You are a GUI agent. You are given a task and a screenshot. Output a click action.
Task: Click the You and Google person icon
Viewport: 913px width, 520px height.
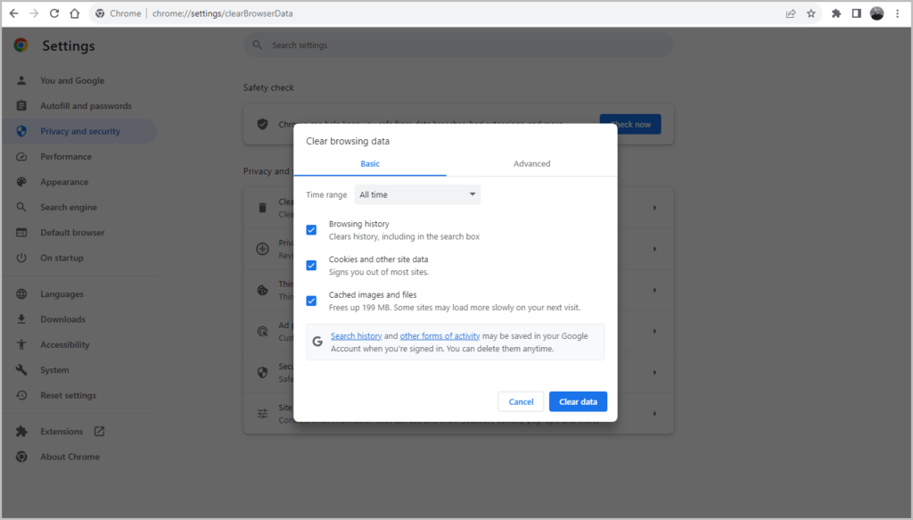click(x=21, y=80)
